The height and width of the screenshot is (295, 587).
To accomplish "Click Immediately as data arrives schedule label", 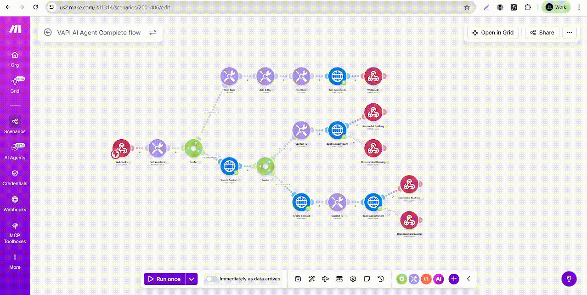I will click(x=250, y=279).
